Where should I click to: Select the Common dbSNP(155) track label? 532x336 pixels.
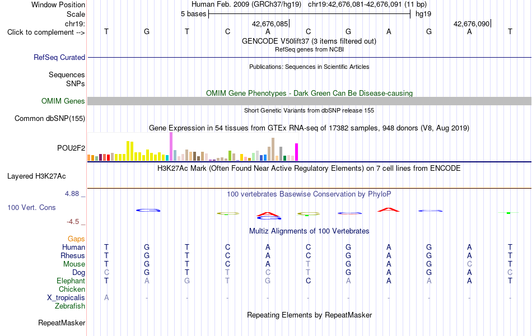click(49, 119)
